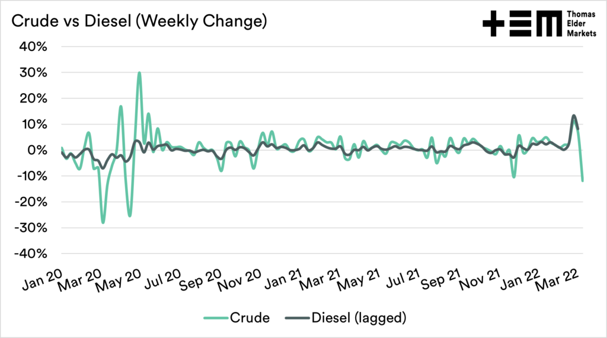Screen dimensions: 607x338
Task: Click the final Crude data point near -12%
Action: (583, 181)
